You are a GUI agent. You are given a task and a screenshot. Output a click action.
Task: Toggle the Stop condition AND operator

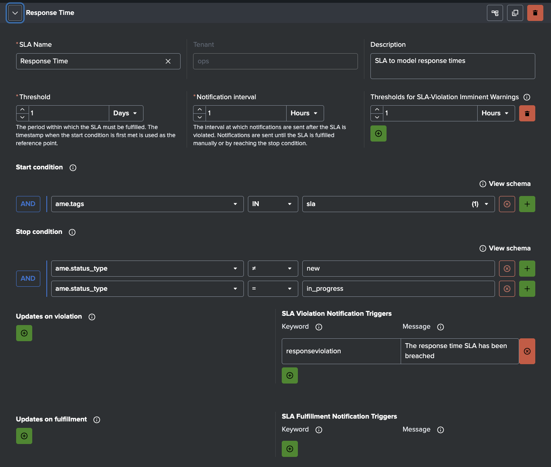[x=28, y=279]
